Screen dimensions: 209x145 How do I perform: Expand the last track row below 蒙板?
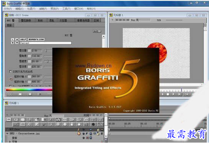[10, 142]
